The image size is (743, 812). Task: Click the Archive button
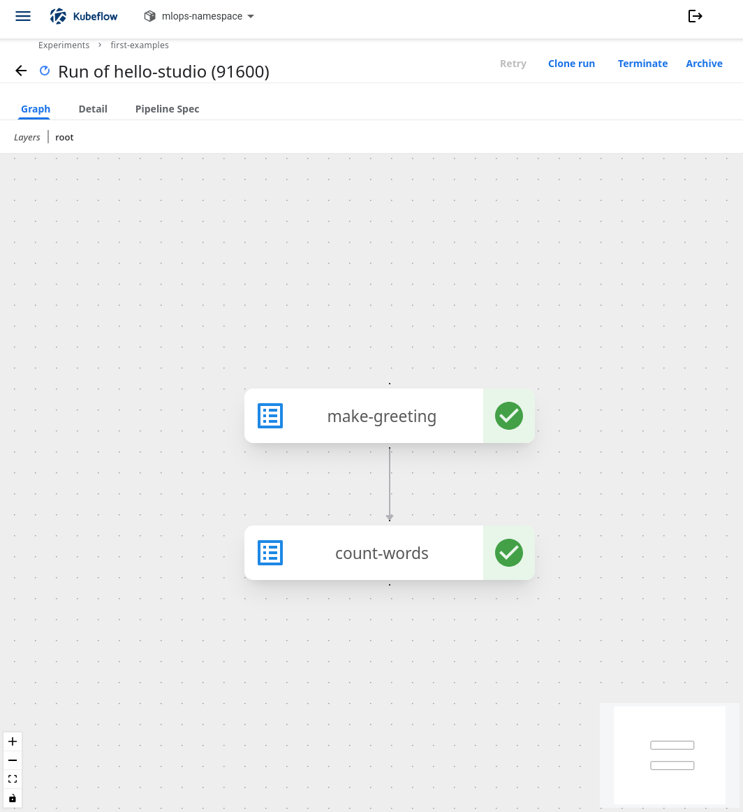point(704,63)
